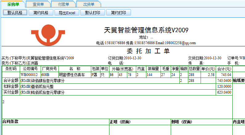
Task: Open the 出货单 tab
Action: (x=89, y=4)
